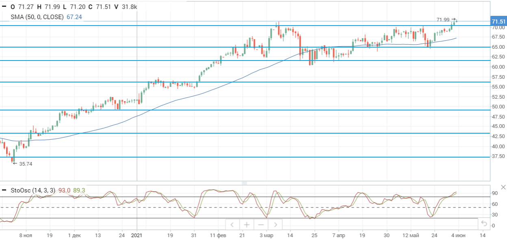Collapse the StoOsc indicator legend
Screen dimensions: 507x240
point(4,190)
